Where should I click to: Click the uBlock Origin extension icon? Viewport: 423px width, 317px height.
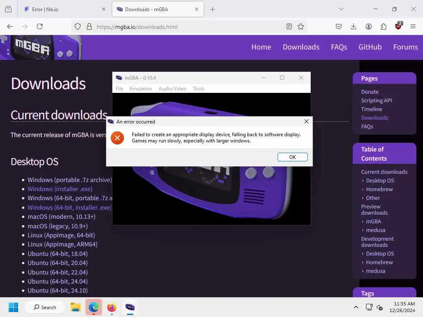(398, 26)
